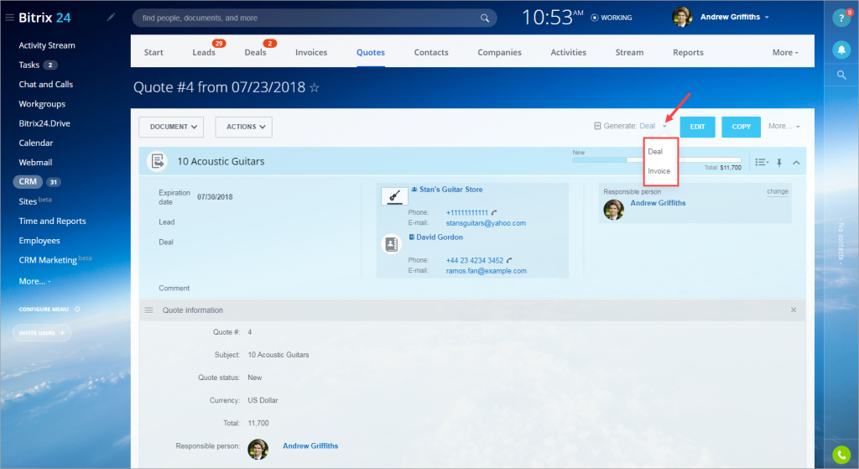This screenshot has height=469, width=859.
Task: Click ramos.fan@example.com email link
Action: click(x=487, y=271)
